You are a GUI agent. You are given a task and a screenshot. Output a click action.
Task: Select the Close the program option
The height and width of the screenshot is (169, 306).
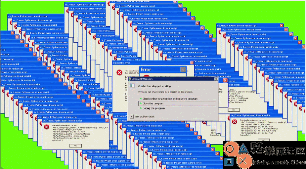[x=177, y=104]
